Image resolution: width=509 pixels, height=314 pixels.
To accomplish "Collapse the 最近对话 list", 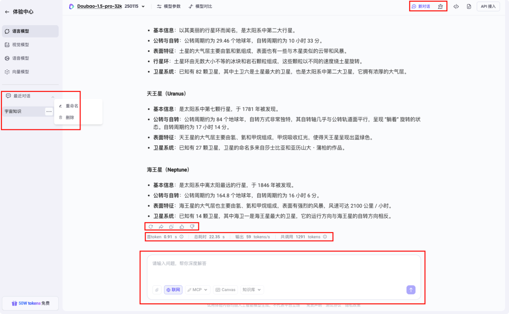I will 53,96.
